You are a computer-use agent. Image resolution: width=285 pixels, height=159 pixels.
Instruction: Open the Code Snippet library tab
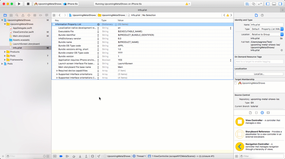click(256, 113)
